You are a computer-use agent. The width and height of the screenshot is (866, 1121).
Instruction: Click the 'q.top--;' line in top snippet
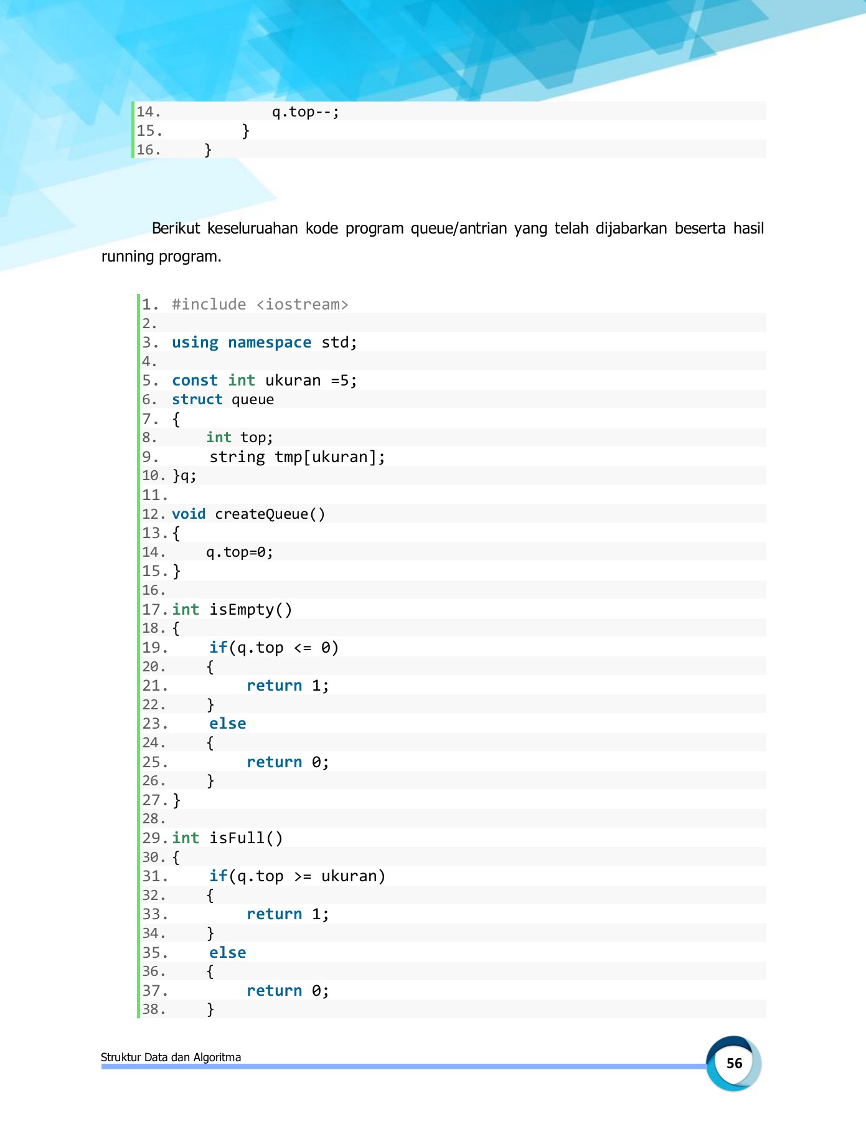(x=305, y=112)
